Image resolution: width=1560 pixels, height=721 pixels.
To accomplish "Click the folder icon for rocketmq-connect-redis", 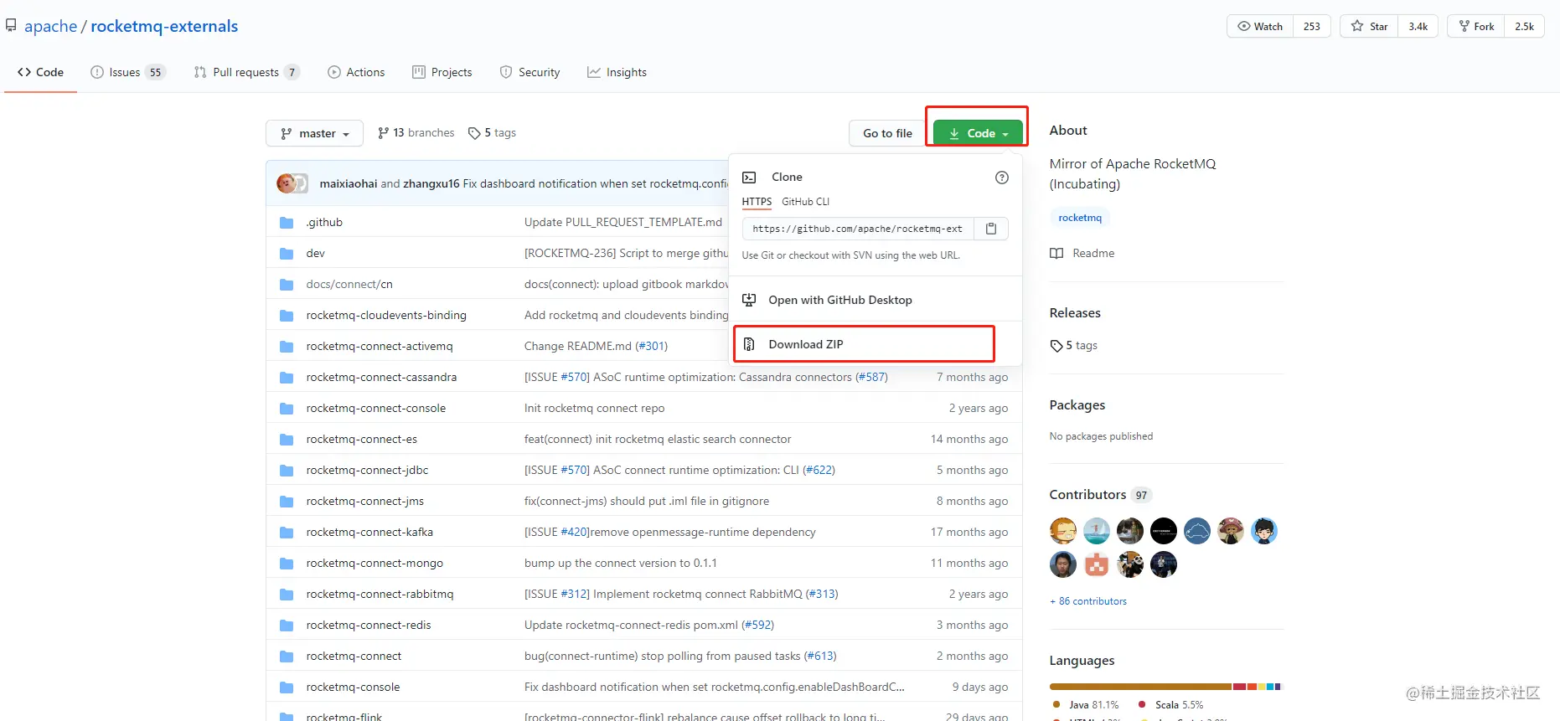I will click(x=287, y=626).
